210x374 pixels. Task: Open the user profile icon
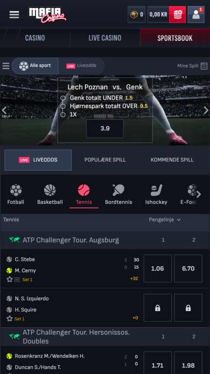[x=196, y=14]
